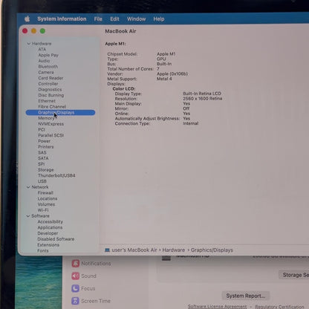This screenshot has width=309, height=309.
Task: Click the Apple M1 heading
Action: click(115, 44)
